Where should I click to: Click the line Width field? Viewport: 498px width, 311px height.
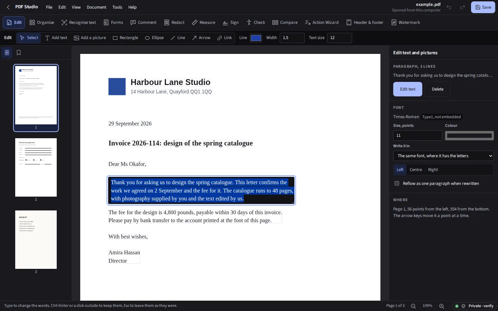(292, 38)
